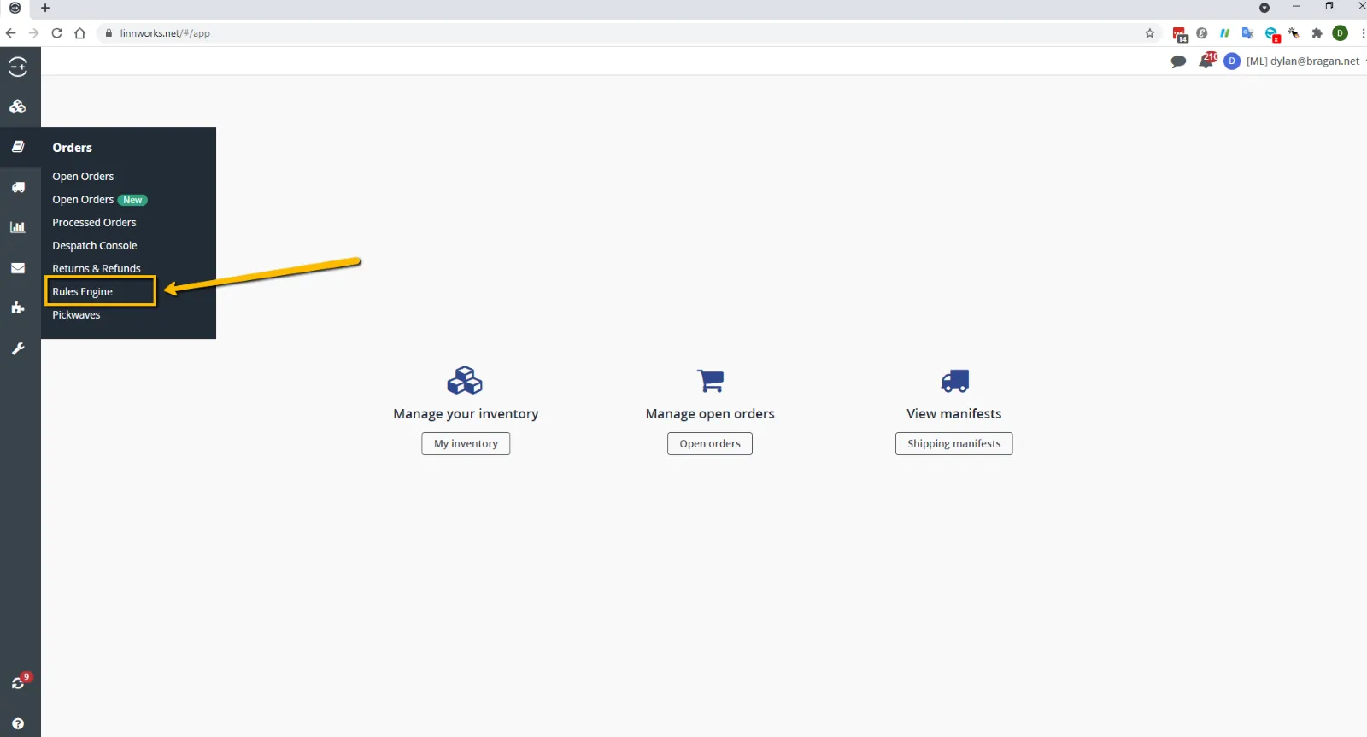The image size is (1367, 737).
Task: Click the [ML] dylan@bragan.net account name
Action: pos(1303,61)
